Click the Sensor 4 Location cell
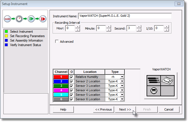This screenshot has width=188, height=122. 90,90
